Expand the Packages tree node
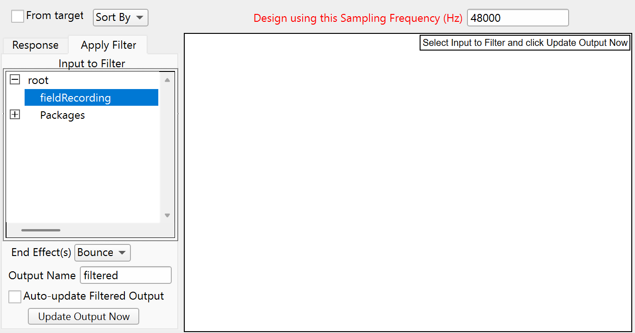This screenshot has height=333, width=635. (15, 115)
